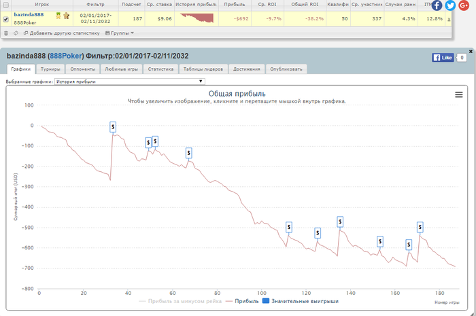Sort by the Подсчет column header
Image resolution: width=476 pixels, height=316 pixels.
tap(131, 5)
